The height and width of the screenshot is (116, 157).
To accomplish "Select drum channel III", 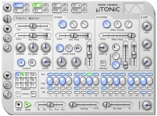I will coord(57,5).
